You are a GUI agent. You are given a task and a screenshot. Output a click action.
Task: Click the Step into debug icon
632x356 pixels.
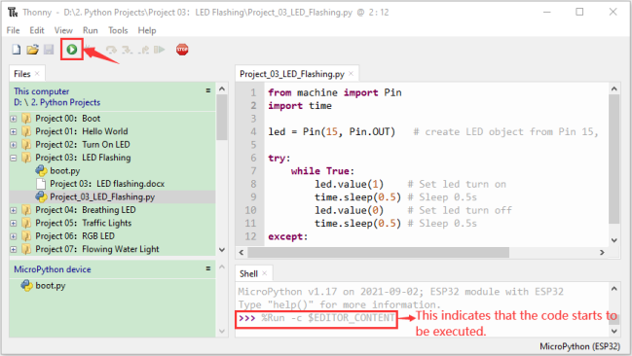point(128,50)
